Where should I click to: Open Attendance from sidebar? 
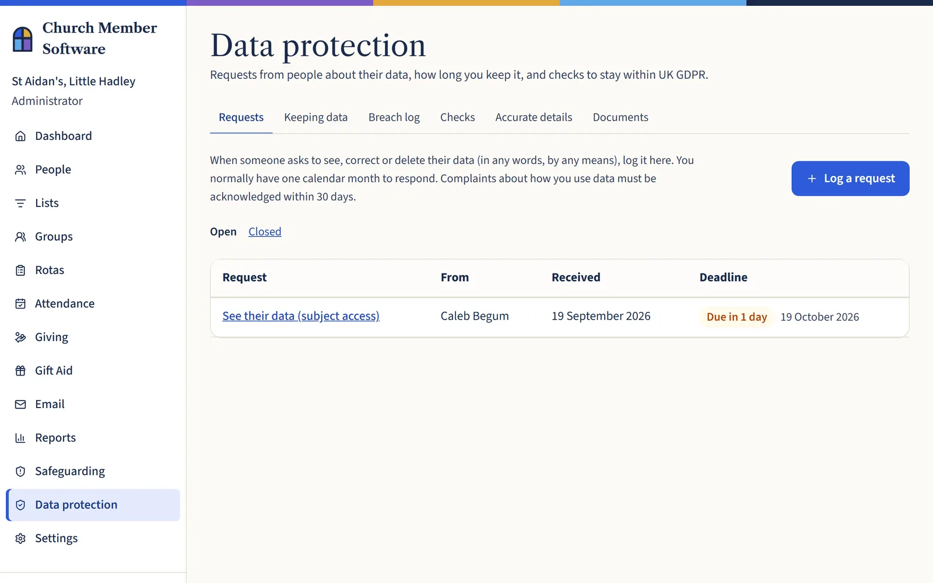tap(93, 304)
